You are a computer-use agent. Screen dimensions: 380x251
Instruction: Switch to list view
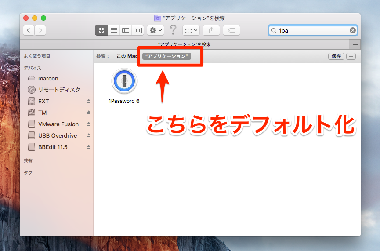[x=114, y=30]
